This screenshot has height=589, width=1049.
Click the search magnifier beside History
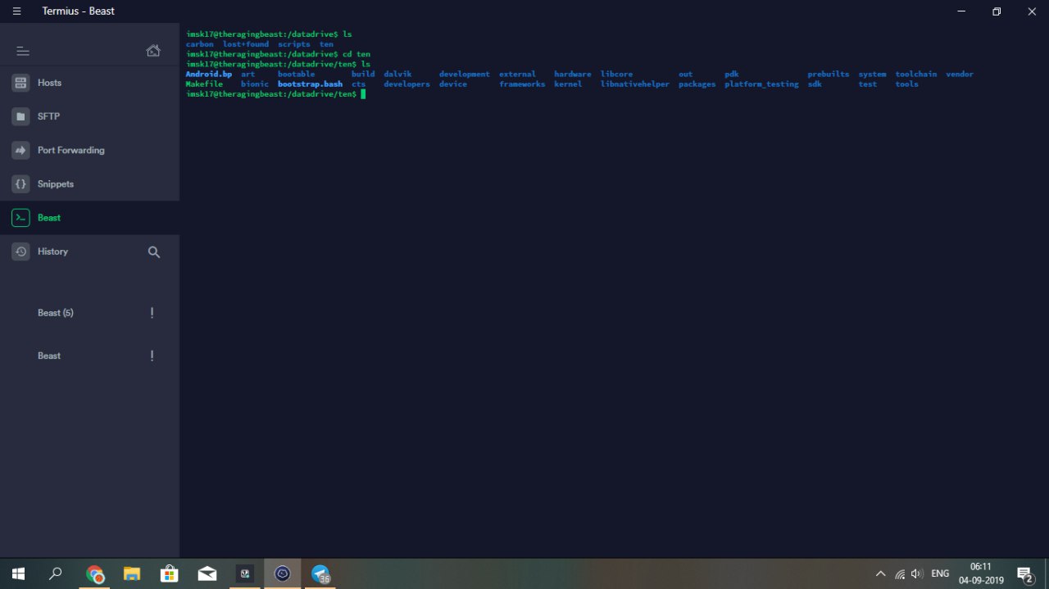click(153, 251)
